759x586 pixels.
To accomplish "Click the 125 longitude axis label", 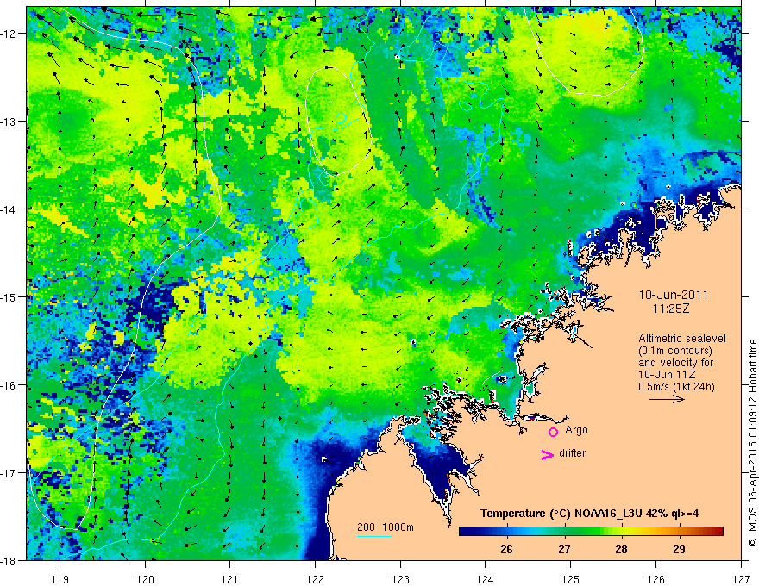I will pyautogui.click(x=571, y=579).
